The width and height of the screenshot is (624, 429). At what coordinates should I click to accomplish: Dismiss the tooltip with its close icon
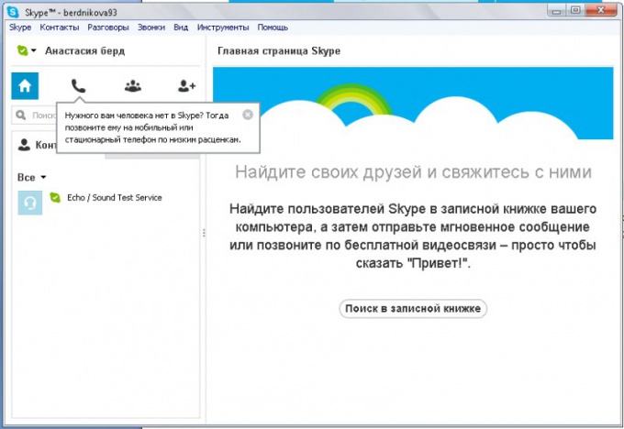(x=248, y=115)
